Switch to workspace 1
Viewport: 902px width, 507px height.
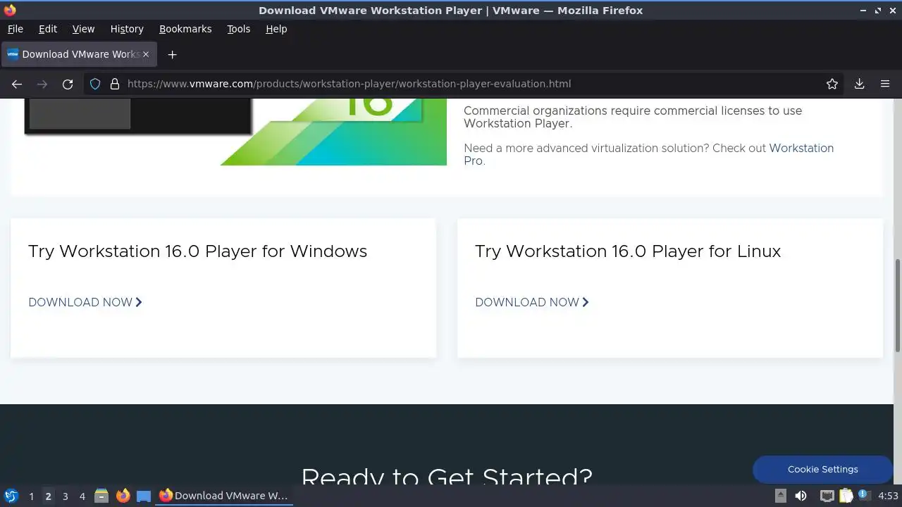point(31,496)
